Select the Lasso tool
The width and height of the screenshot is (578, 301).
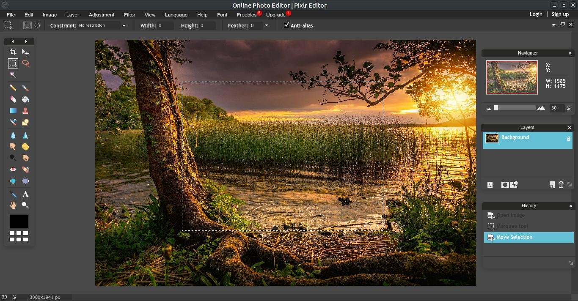25,63
